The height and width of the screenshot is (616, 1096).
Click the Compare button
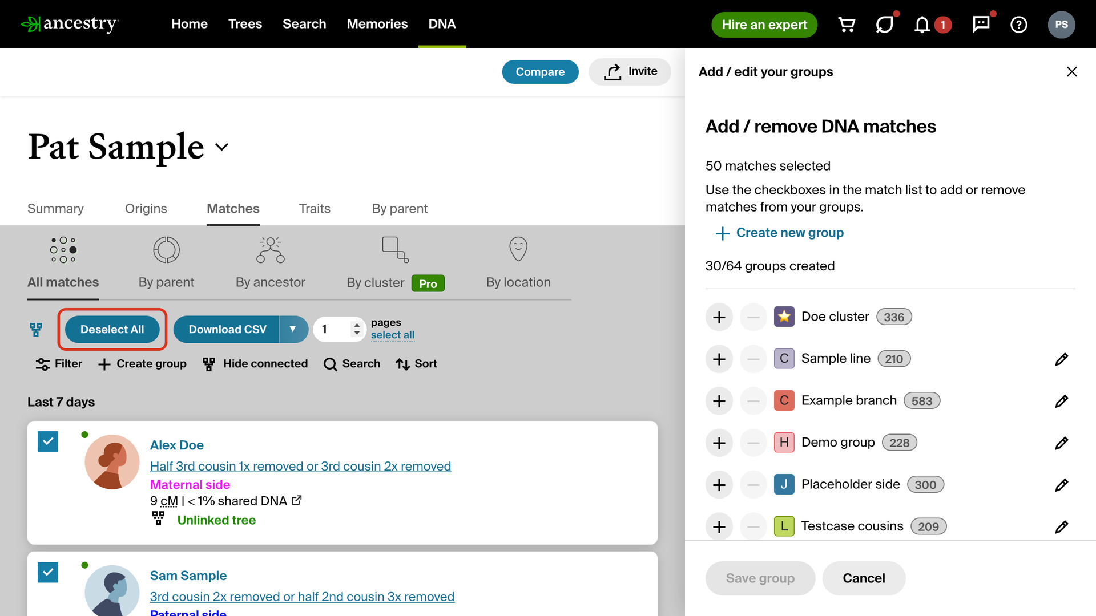(x=540, y=72)
